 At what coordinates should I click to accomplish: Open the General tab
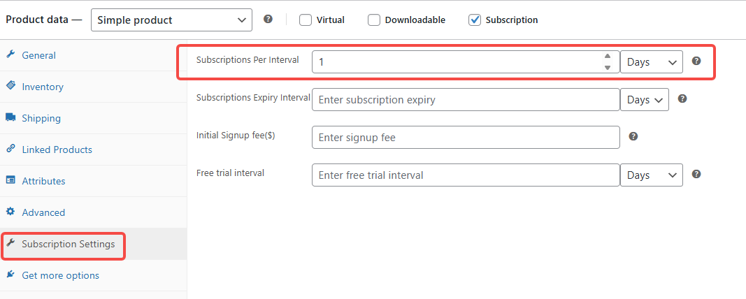[38, 55]
